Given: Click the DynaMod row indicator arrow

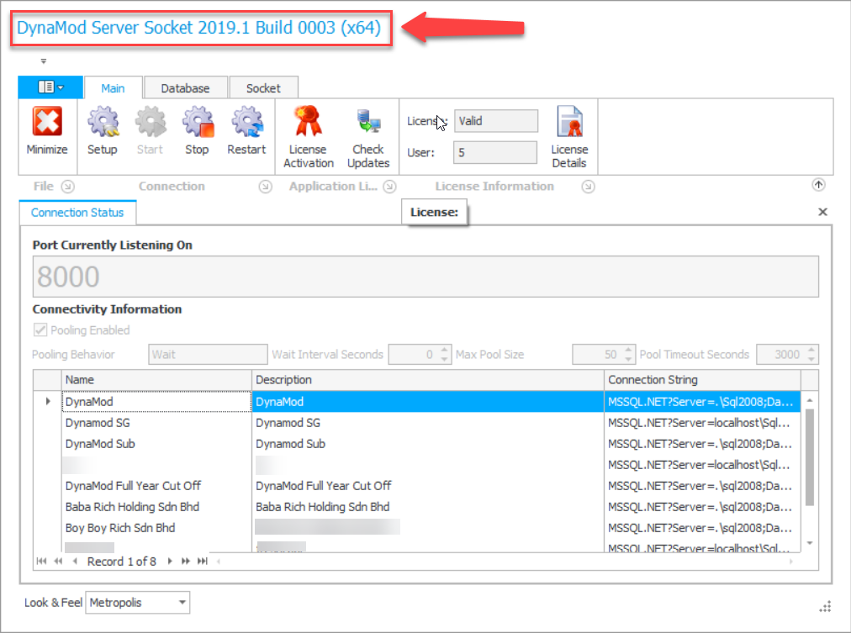Looking at the screenshot, I should 48,401.
